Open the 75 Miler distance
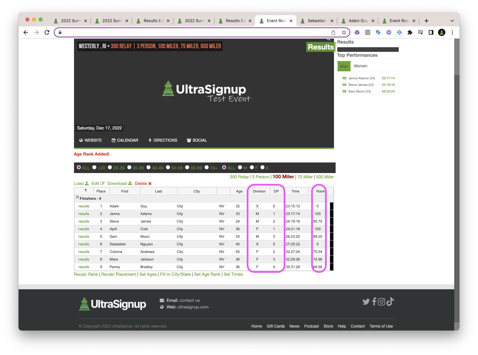The image size is (478, 355). (x=305, y=177)
